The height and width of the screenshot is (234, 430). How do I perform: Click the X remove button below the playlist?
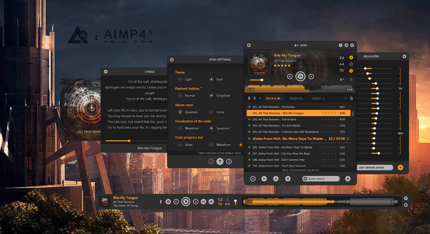coord(264,179)
